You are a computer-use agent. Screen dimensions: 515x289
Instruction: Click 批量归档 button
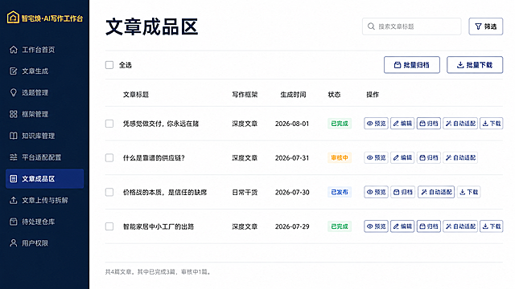click(412, 65)
